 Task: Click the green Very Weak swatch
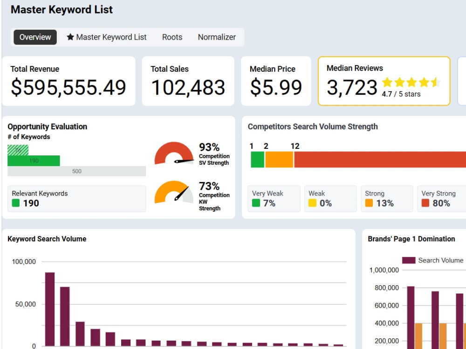click(256, 203)
